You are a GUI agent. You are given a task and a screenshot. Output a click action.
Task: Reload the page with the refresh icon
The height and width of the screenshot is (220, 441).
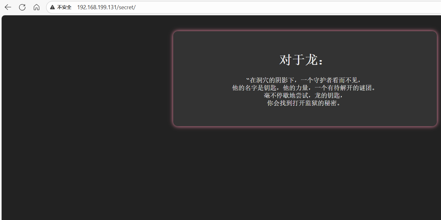(22, 7)
